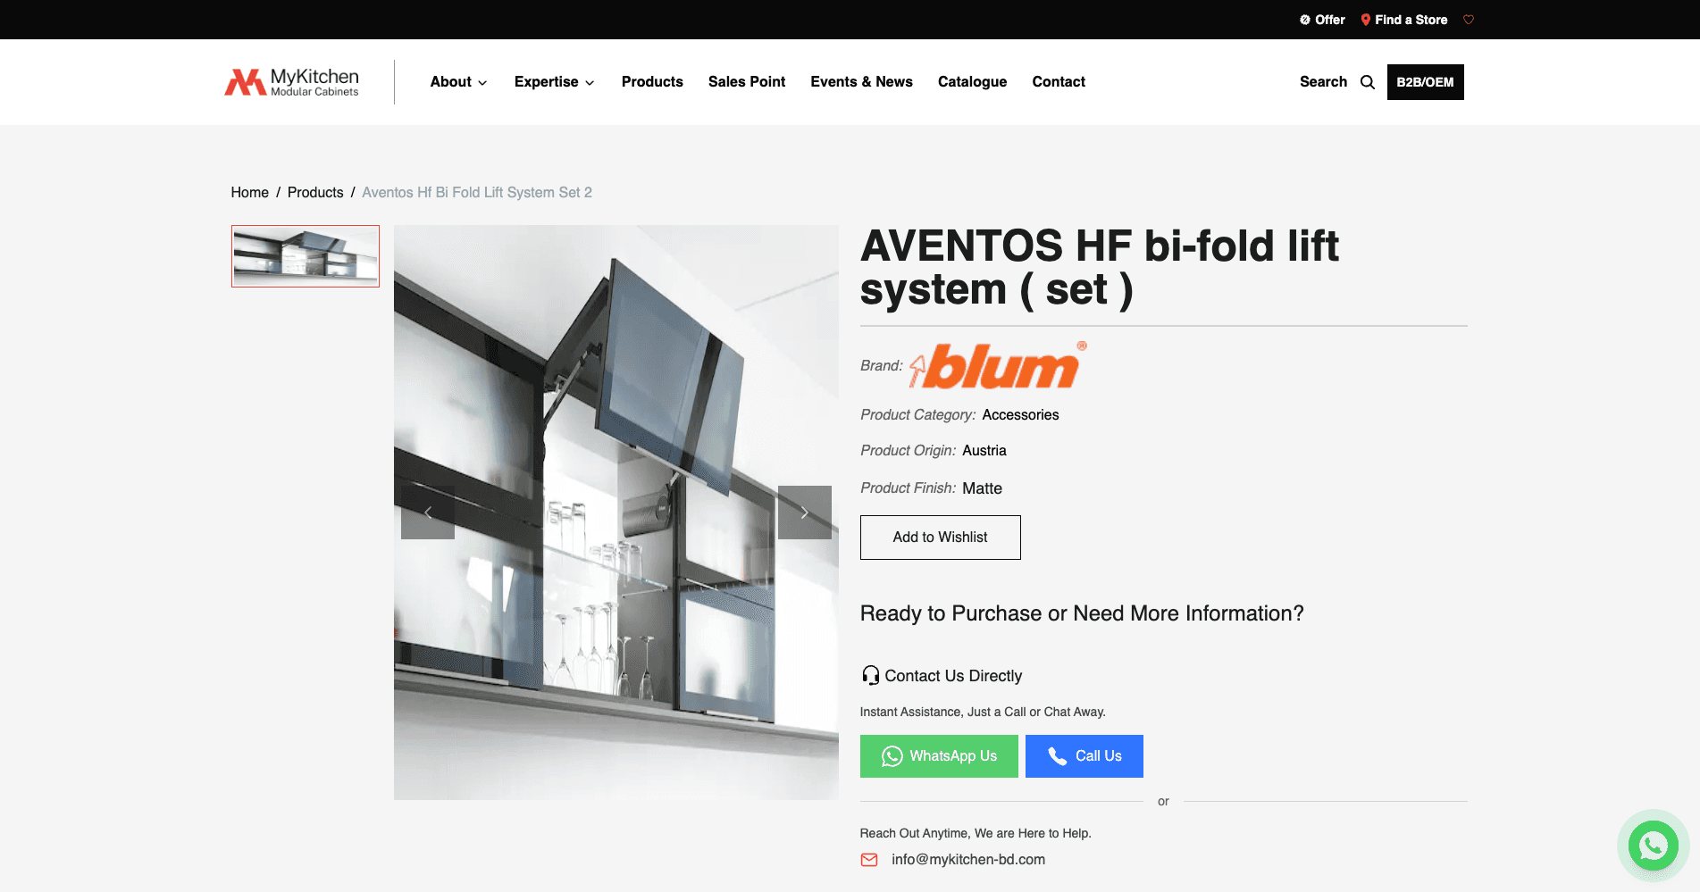Expand the About dropdown menu
Viewport: 1700px width, 892px height.
pyautogui.click(x=458, y=82)
